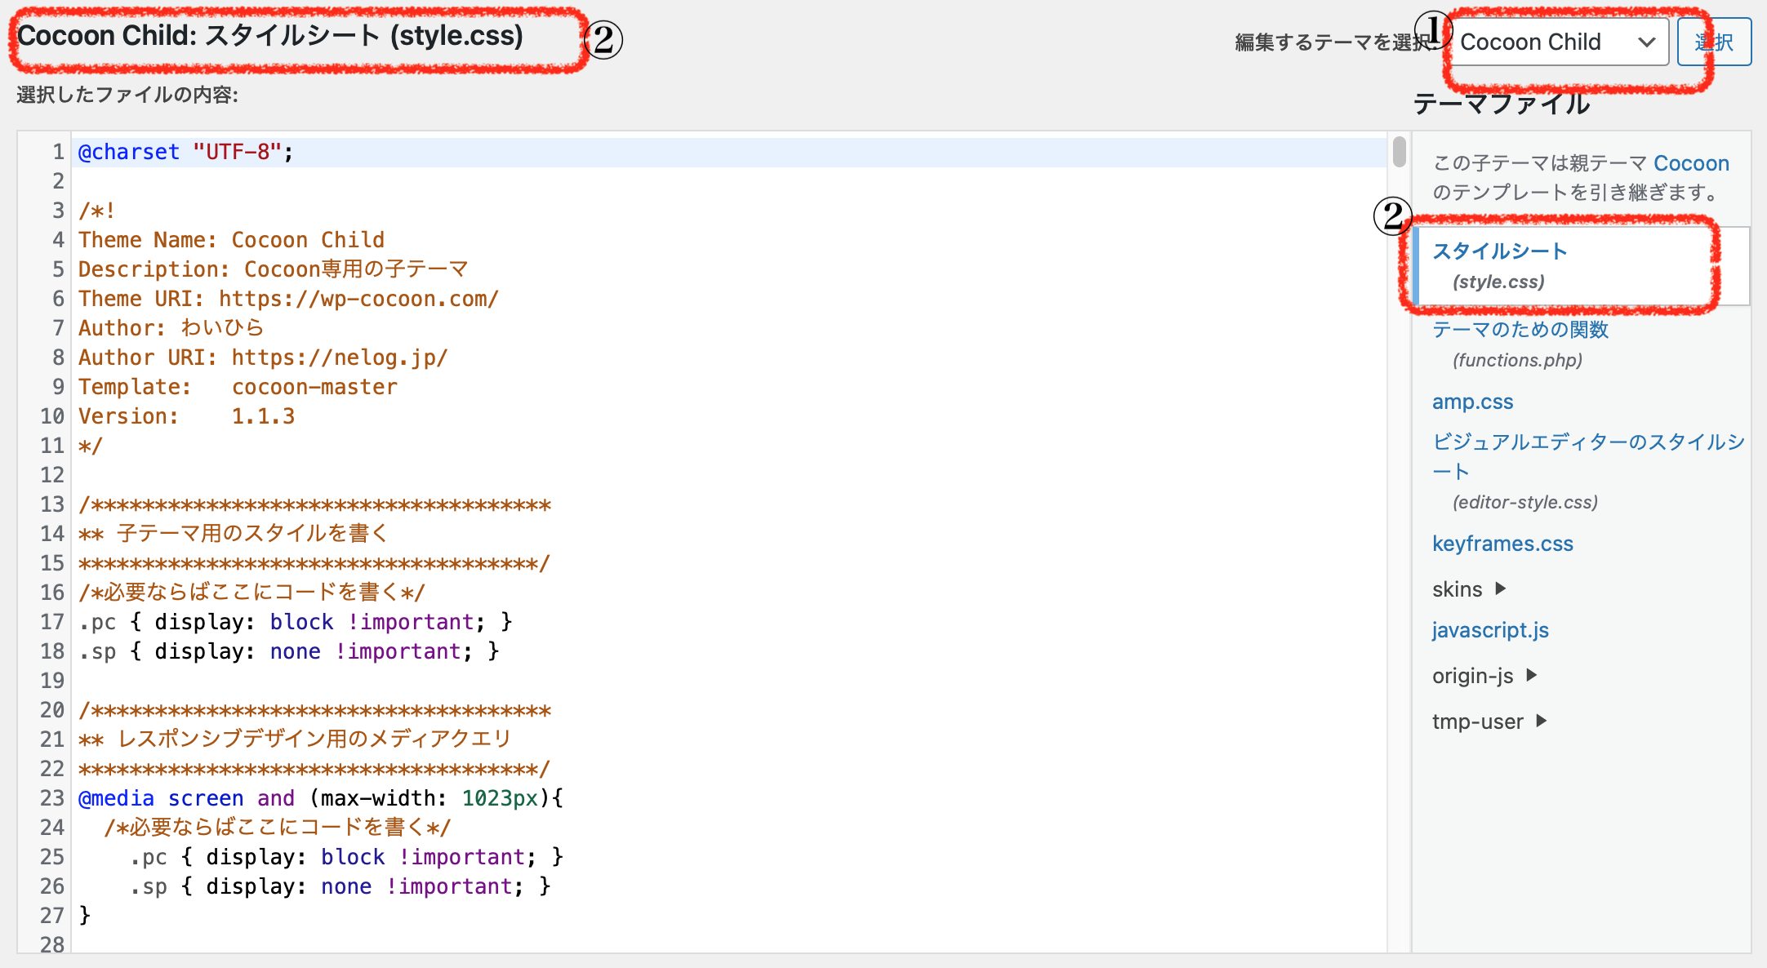Click the テーマファイル heading
This screenshot has height=968, width=1767.
(1502, 104)
